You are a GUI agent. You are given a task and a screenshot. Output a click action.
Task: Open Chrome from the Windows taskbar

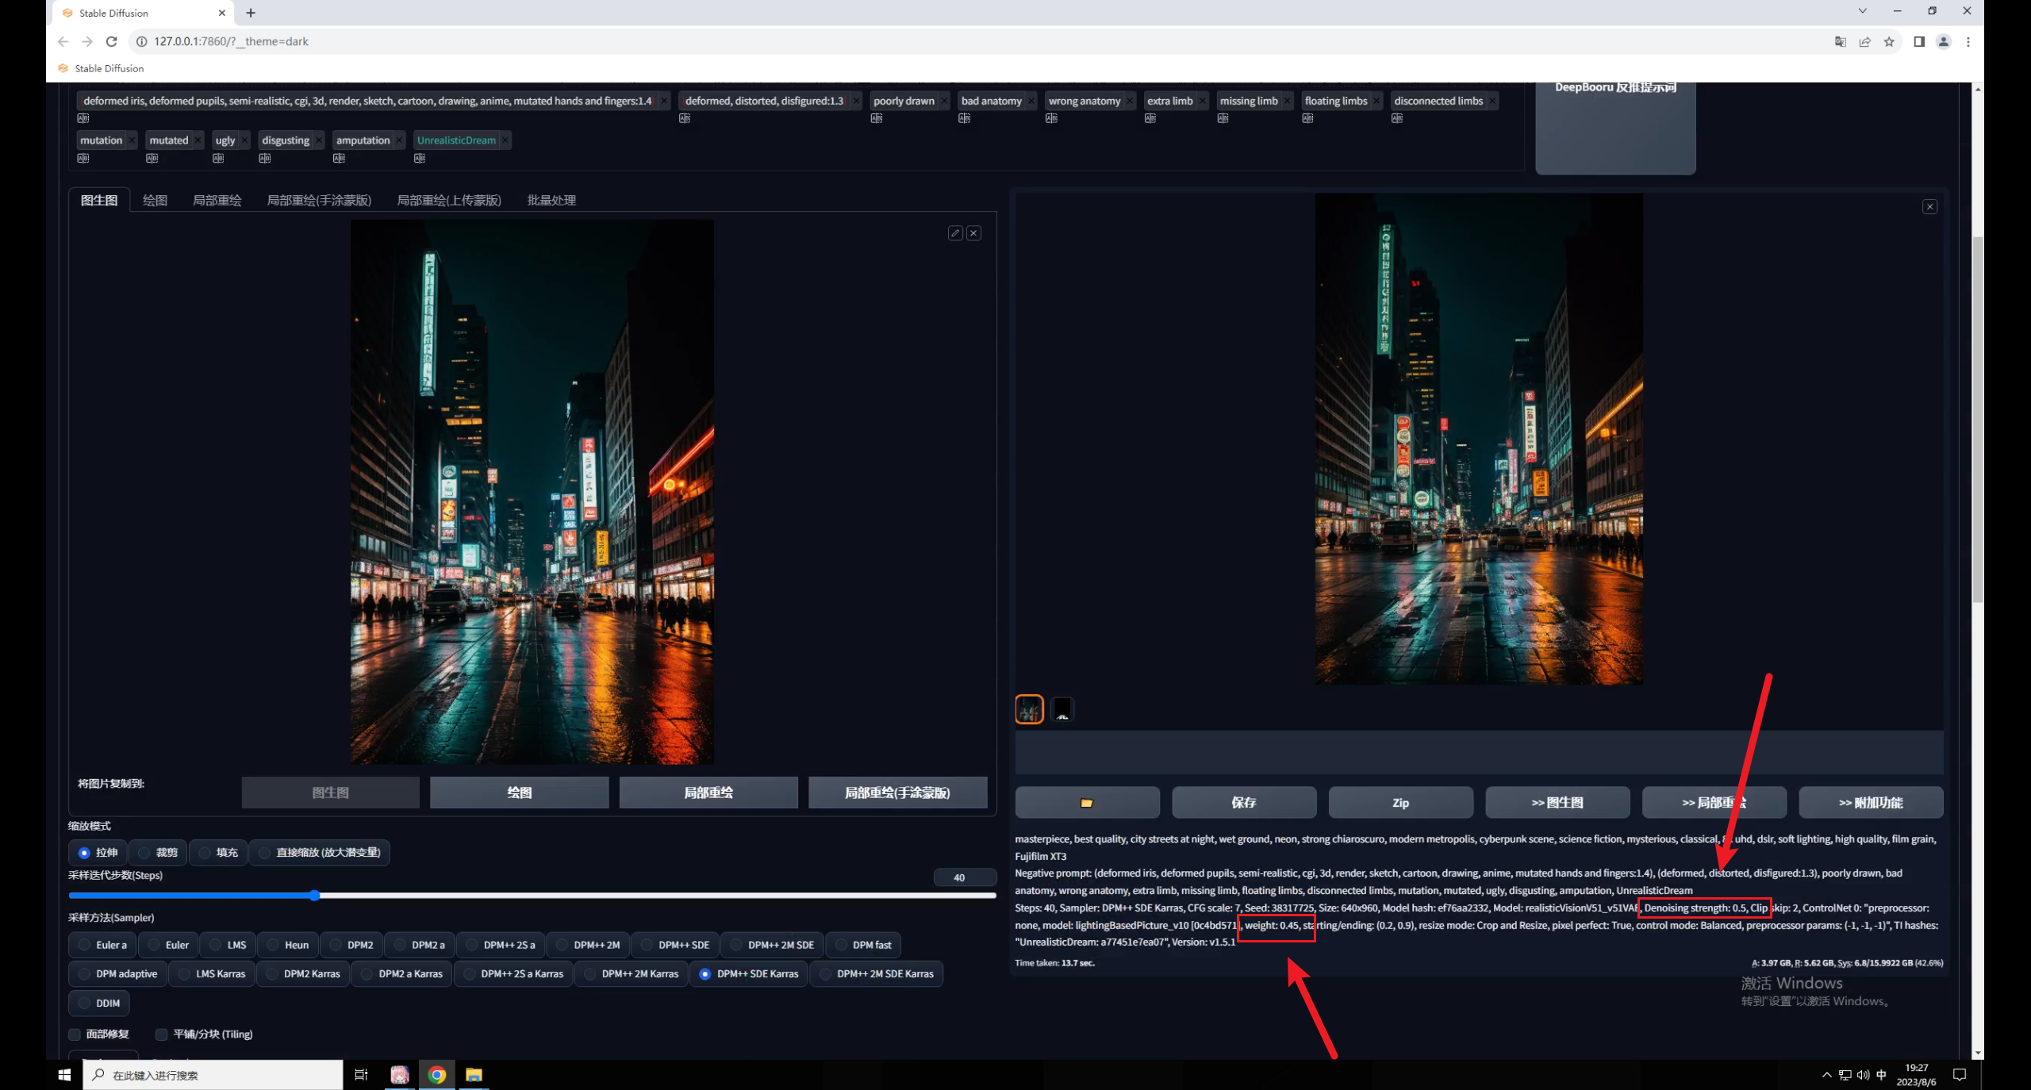(x=437, y=1075)
